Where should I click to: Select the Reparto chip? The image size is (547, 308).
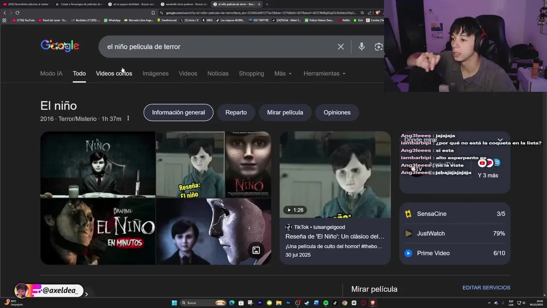pyautogui.click(x=236, y=113)
